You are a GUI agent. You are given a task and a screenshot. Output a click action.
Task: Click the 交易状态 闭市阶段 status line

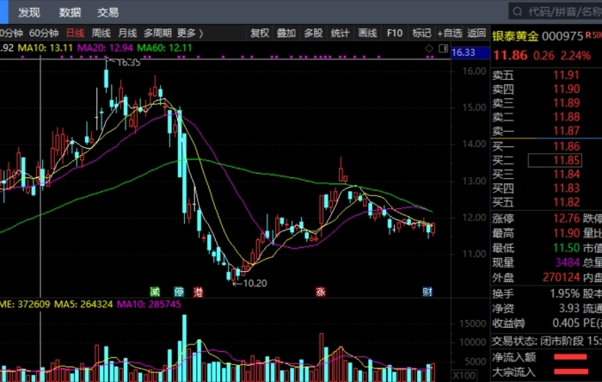coord(547,341)
